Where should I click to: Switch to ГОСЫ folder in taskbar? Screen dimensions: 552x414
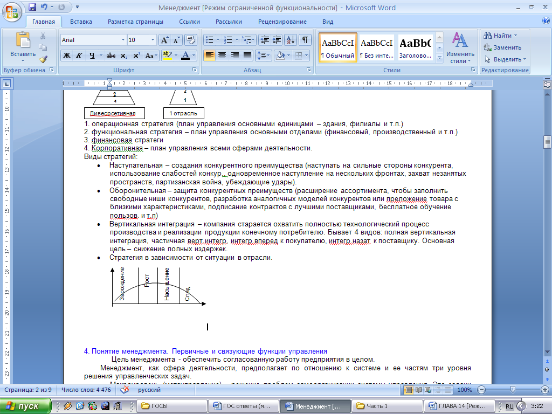171,406
